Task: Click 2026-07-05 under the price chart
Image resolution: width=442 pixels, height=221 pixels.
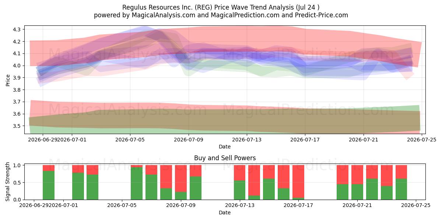Action: click(130, 140)
